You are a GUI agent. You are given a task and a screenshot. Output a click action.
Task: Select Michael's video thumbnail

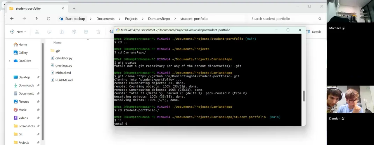(350, 11)
